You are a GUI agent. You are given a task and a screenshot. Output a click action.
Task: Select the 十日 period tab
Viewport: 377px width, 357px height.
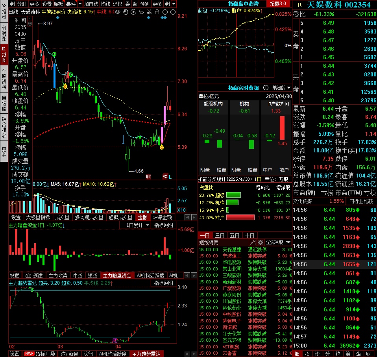249,235
